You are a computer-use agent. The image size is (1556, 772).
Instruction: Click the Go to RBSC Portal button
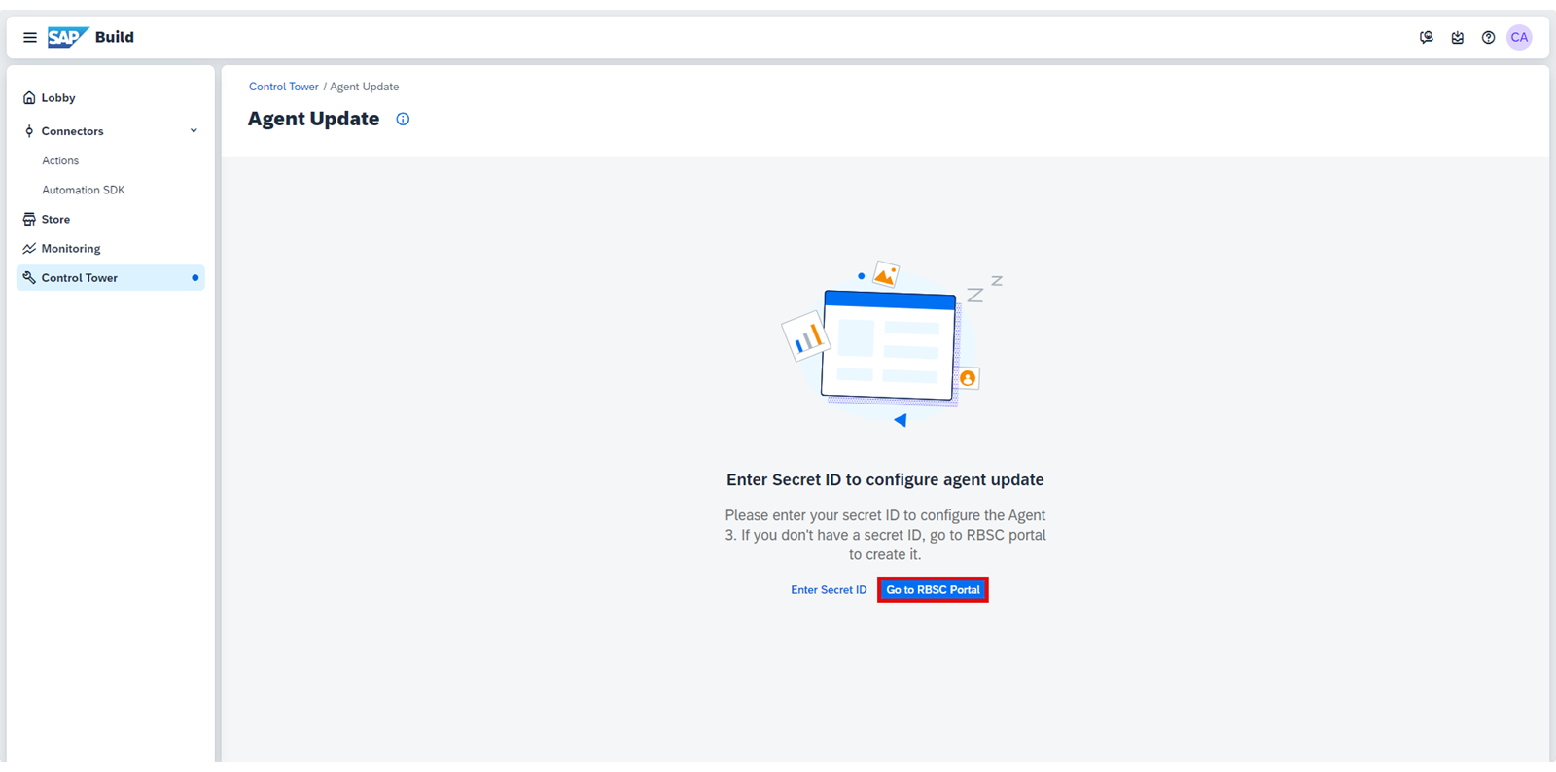[x=933, y=590]
